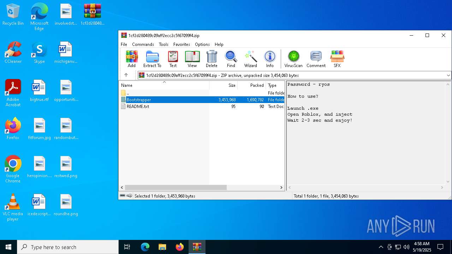Select the fitforum.jpg desktop file

(x=39, y=129)
